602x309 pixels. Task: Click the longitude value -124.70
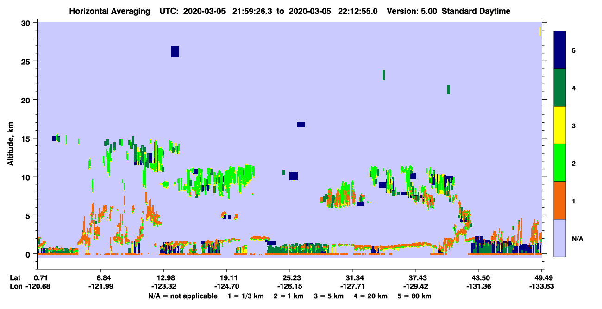226,286
